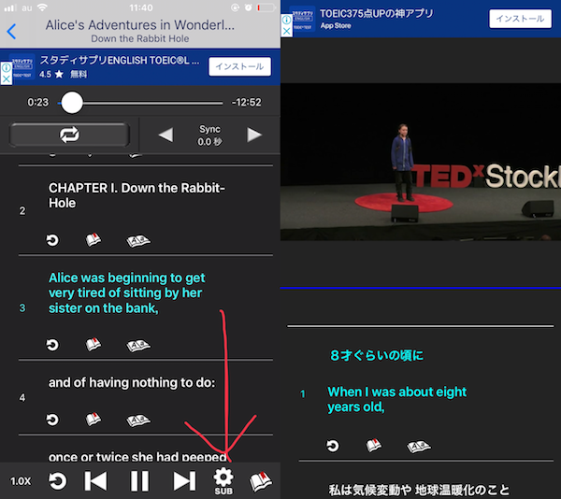Click the playback position slider knob

[x=72, y=103]
